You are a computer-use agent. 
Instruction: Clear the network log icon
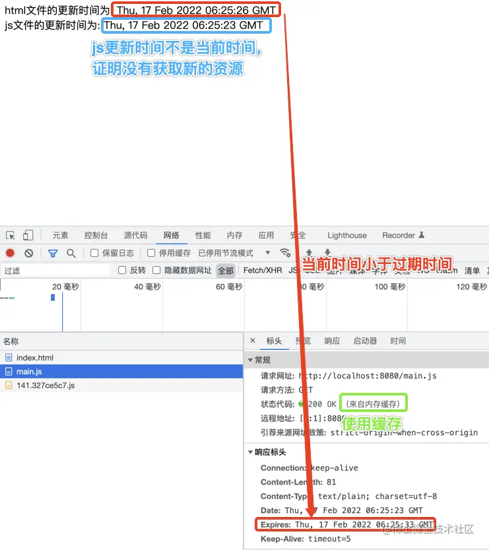click(x=29, y=253)
